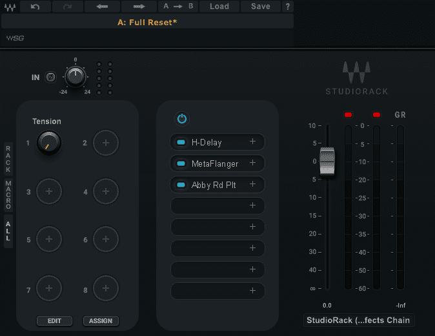Toggle the rack power button
This screenshot has width=435, height=336.
[182, 119]
